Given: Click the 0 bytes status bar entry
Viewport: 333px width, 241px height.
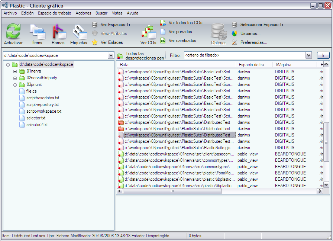Looking at the screenshot, I should pos(195,236).
